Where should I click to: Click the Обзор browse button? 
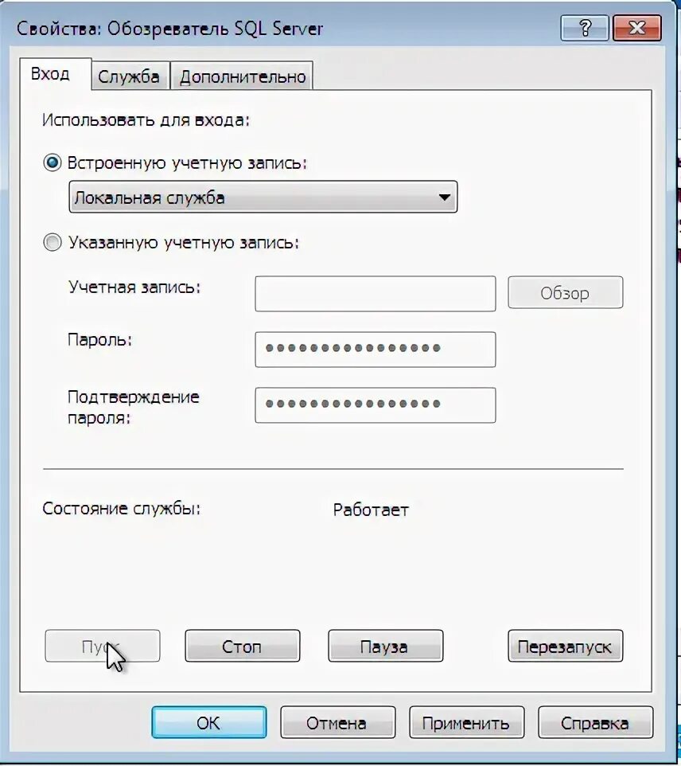(565, 293)
